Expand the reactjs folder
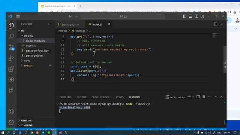This screenshot has width=240, height=135. click(x=22, y=65)
